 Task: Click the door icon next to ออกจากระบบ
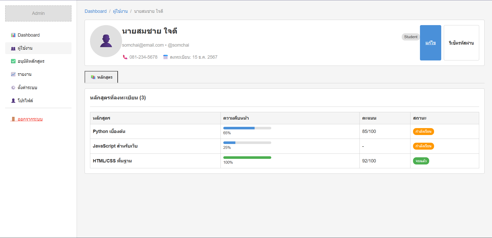coord(13,119)
